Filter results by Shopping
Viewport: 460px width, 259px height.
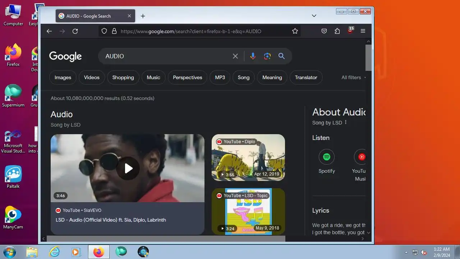tap(123, 77)
